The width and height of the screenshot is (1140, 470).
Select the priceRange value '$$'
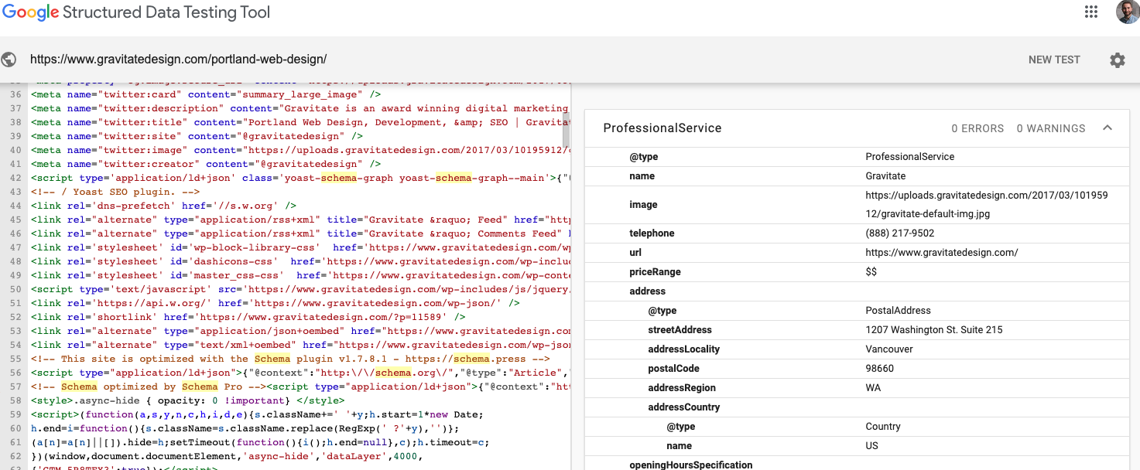871,272
